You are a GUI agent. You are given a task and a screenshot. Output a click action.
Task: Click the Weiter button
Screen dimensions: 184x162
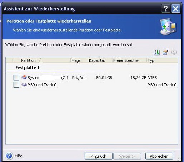point(127,156)
